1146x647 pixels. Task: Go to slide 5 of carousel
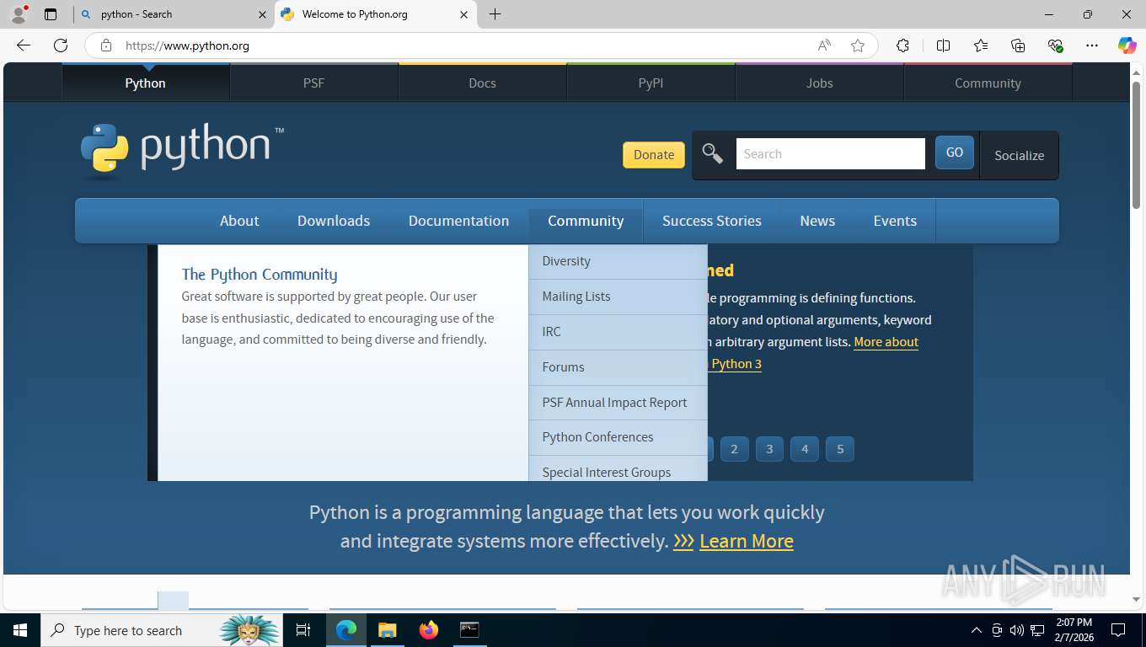[x=840, y=449]
